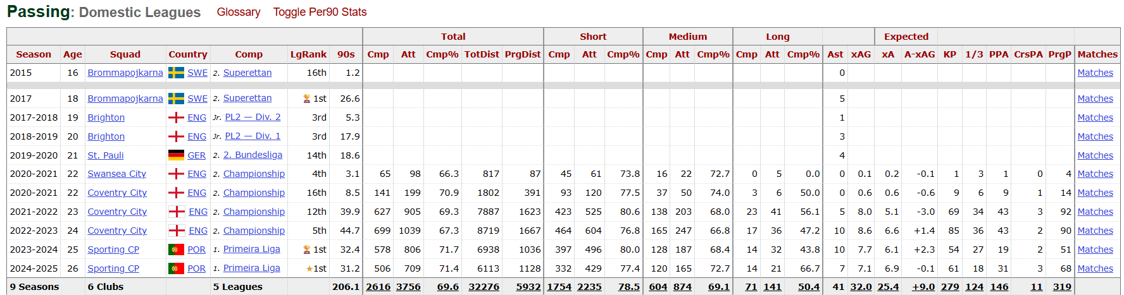Click the trophy icon in the 2017 Superettan row
The width and height of the screenshot is (1124, 295).
pos(307,99)
